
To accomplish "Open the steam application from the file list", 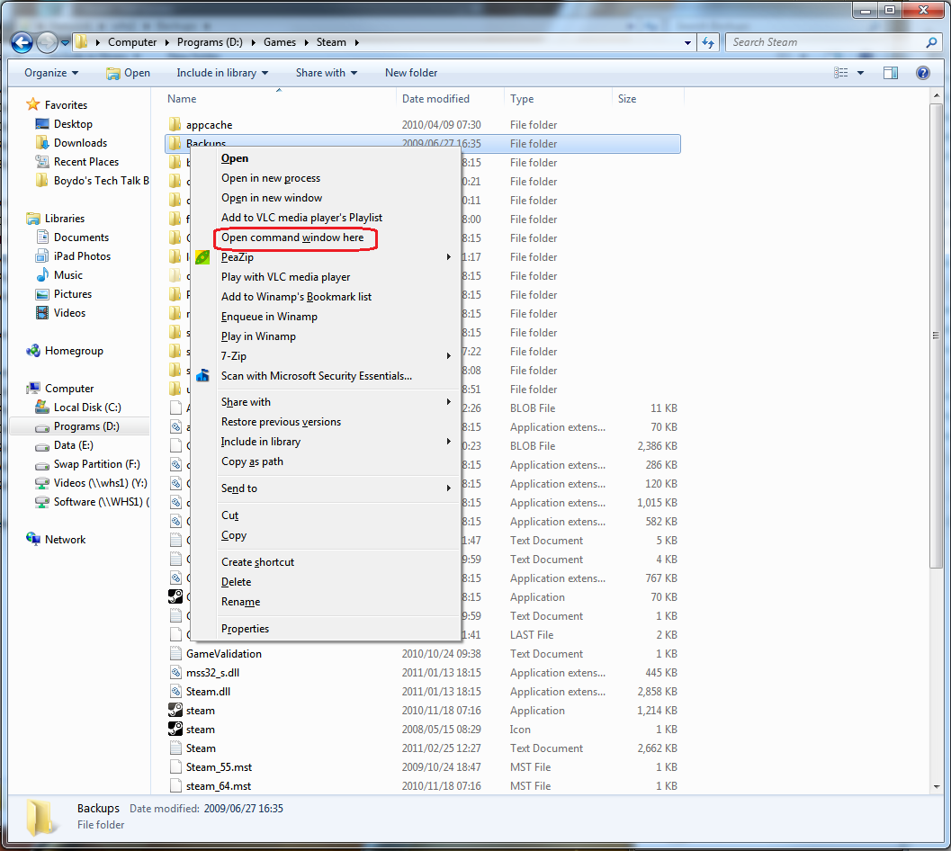I will tap(201, 710).
